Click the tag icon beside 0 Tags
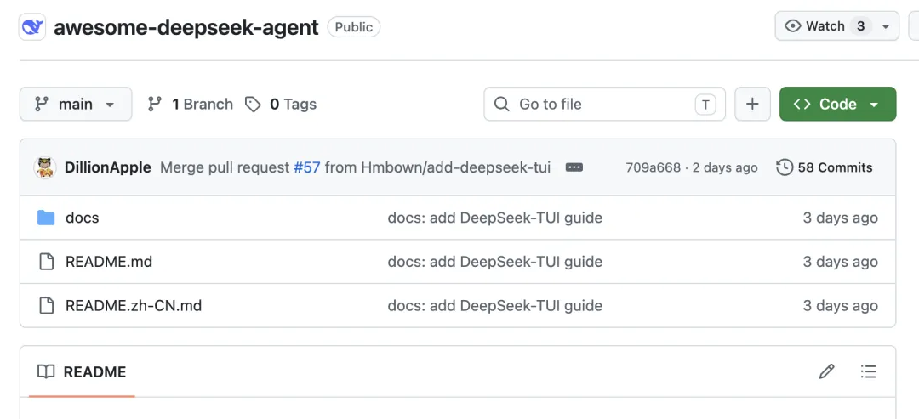The image size is (919, 419). [x=253, y=105]
